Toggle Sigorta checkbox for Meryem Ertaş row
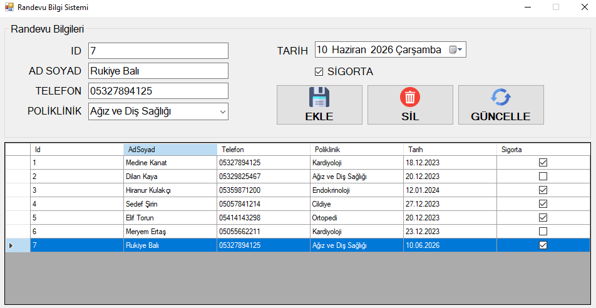Image resolution: width=596 pixels, height=308 pixels. click(543, 232)
